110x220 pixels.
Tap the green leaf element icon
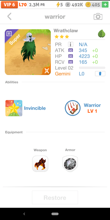coord(101,34)
